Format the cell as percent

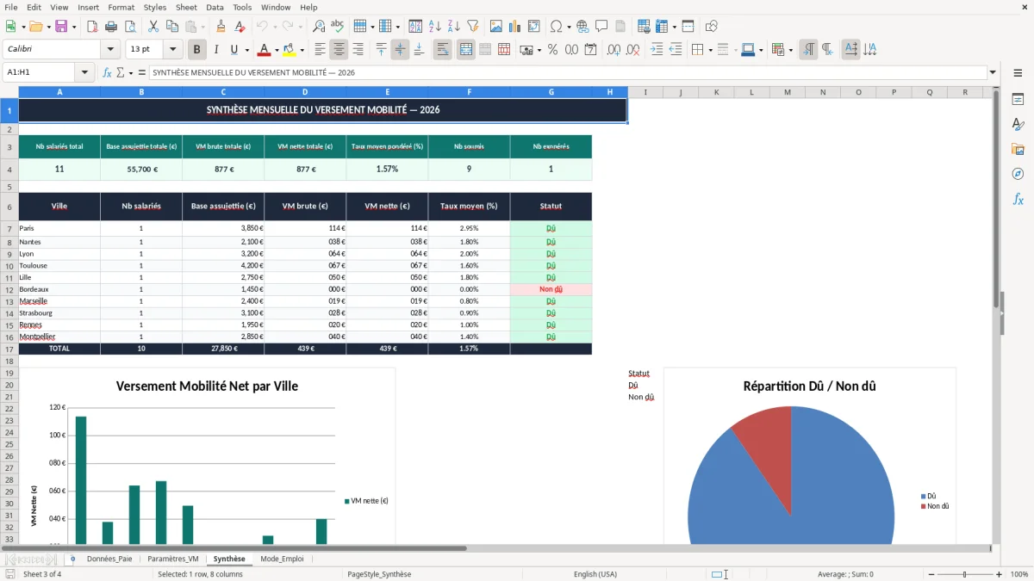(x=552, y=50)
